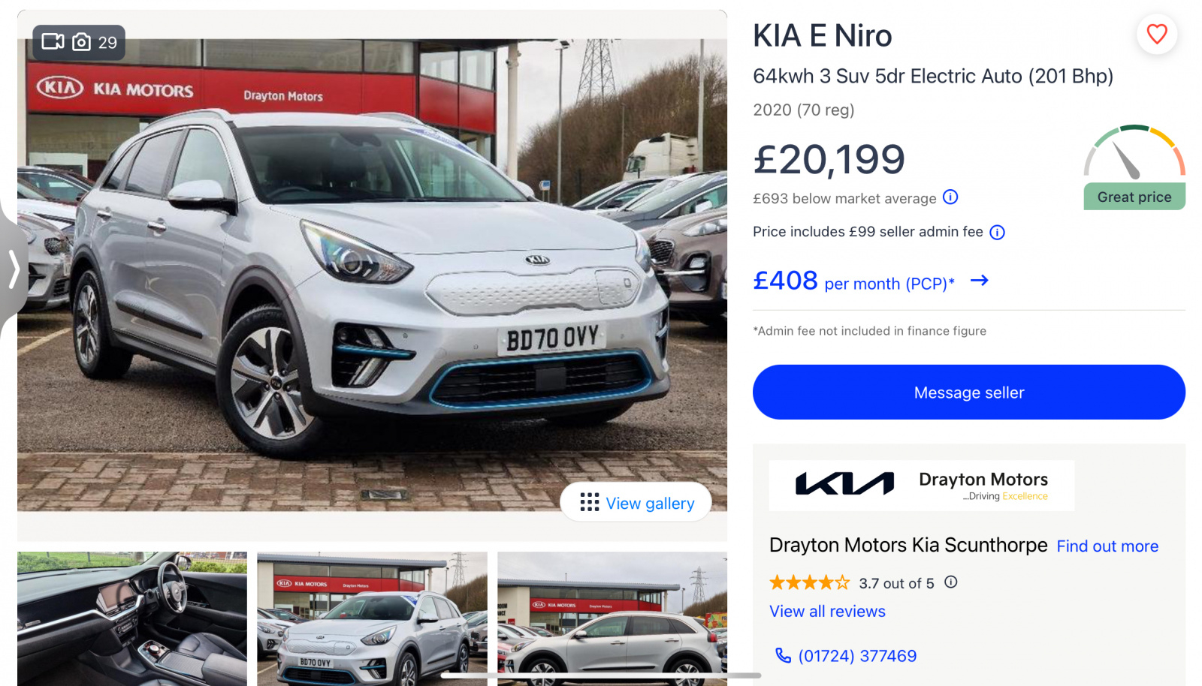Open £408 per month PCP finance link
Screen dimensions: 1202x686
point(853,281)
